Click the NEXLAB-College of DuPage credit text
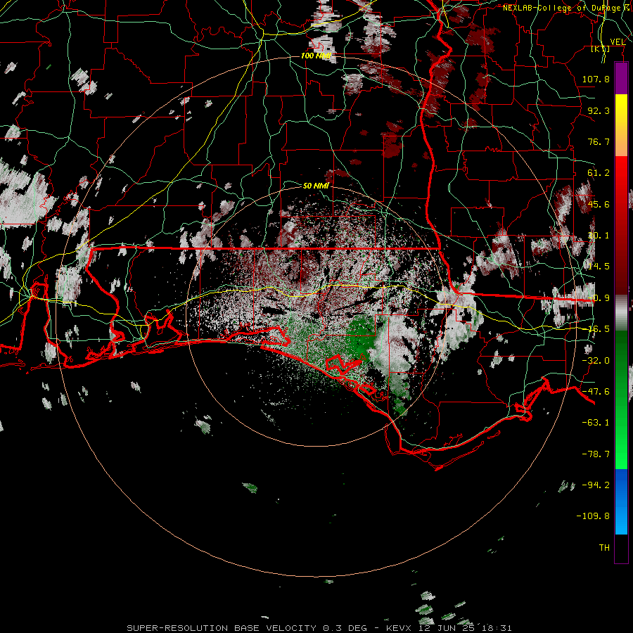Screen dimensions: 633x633 coord(567,8)
